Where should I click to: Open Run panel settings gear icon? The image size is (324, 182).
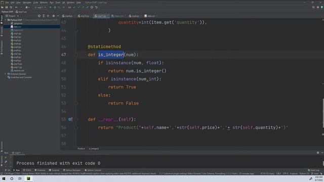[318, 153]
